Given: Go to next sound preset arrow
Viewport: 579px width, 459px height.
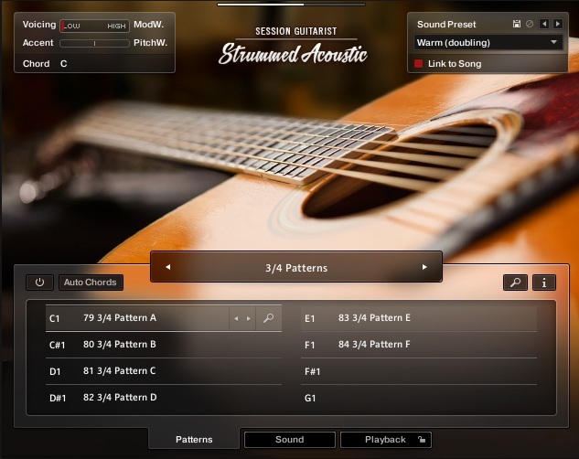Looking at the screenshot, I should [x=558, y=24].
